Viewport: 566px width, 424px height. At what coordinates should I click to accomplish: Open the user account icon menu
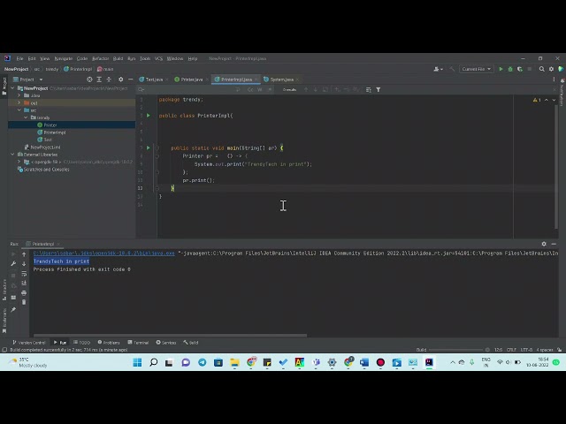click(x=438, y=69)
